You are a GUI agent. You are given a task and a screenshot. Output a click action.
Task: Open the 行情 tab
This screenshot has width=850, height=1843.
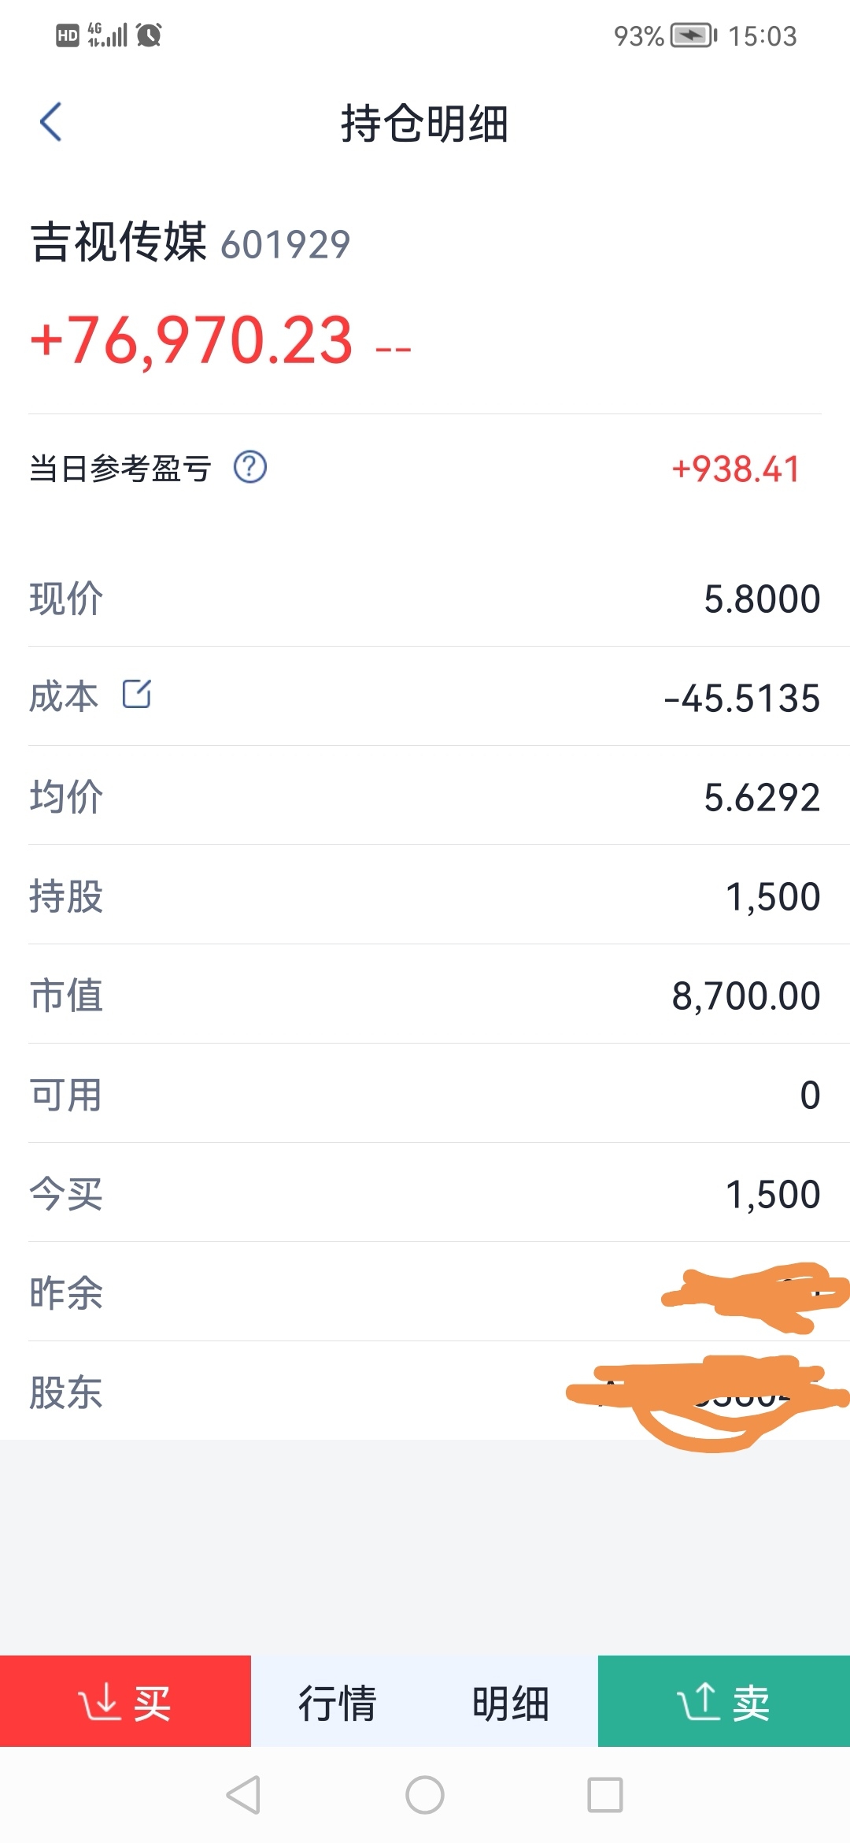point(337,1703)
